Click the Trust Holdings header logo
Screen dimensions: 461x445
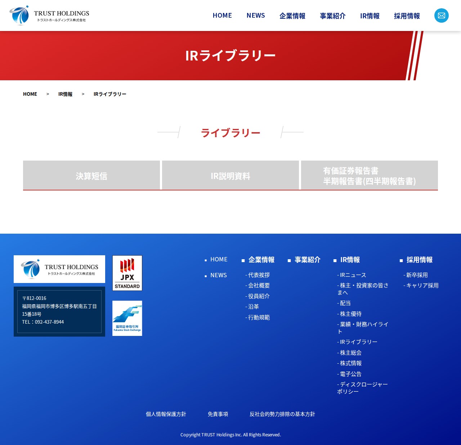point(49,15)
